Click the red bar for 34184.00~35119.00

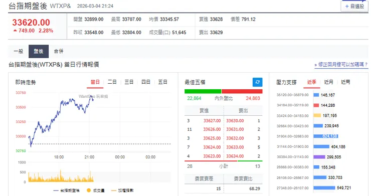316,105
